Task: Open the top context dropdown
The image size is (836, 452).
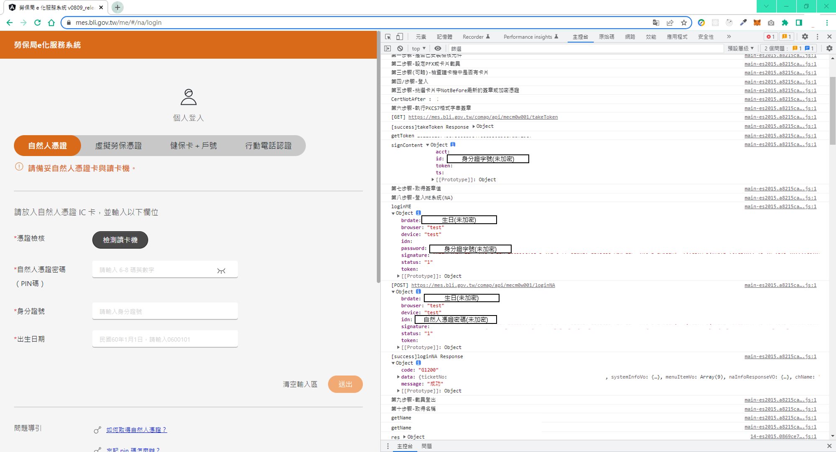Action: click(x=418, y=48)
